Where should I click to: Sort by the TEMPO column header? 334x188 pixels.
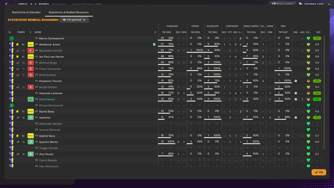pyautogui.click(x=21, y=32)
